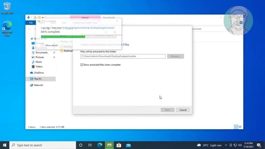Image resolution: width=265 pixels, height=149 pixels.
Task: Open Documents in the Explorer sidebar
Action: (x=41, y=53)
